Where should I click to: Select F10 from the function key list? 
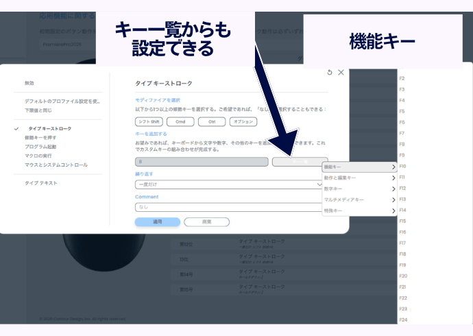[403, 166]
